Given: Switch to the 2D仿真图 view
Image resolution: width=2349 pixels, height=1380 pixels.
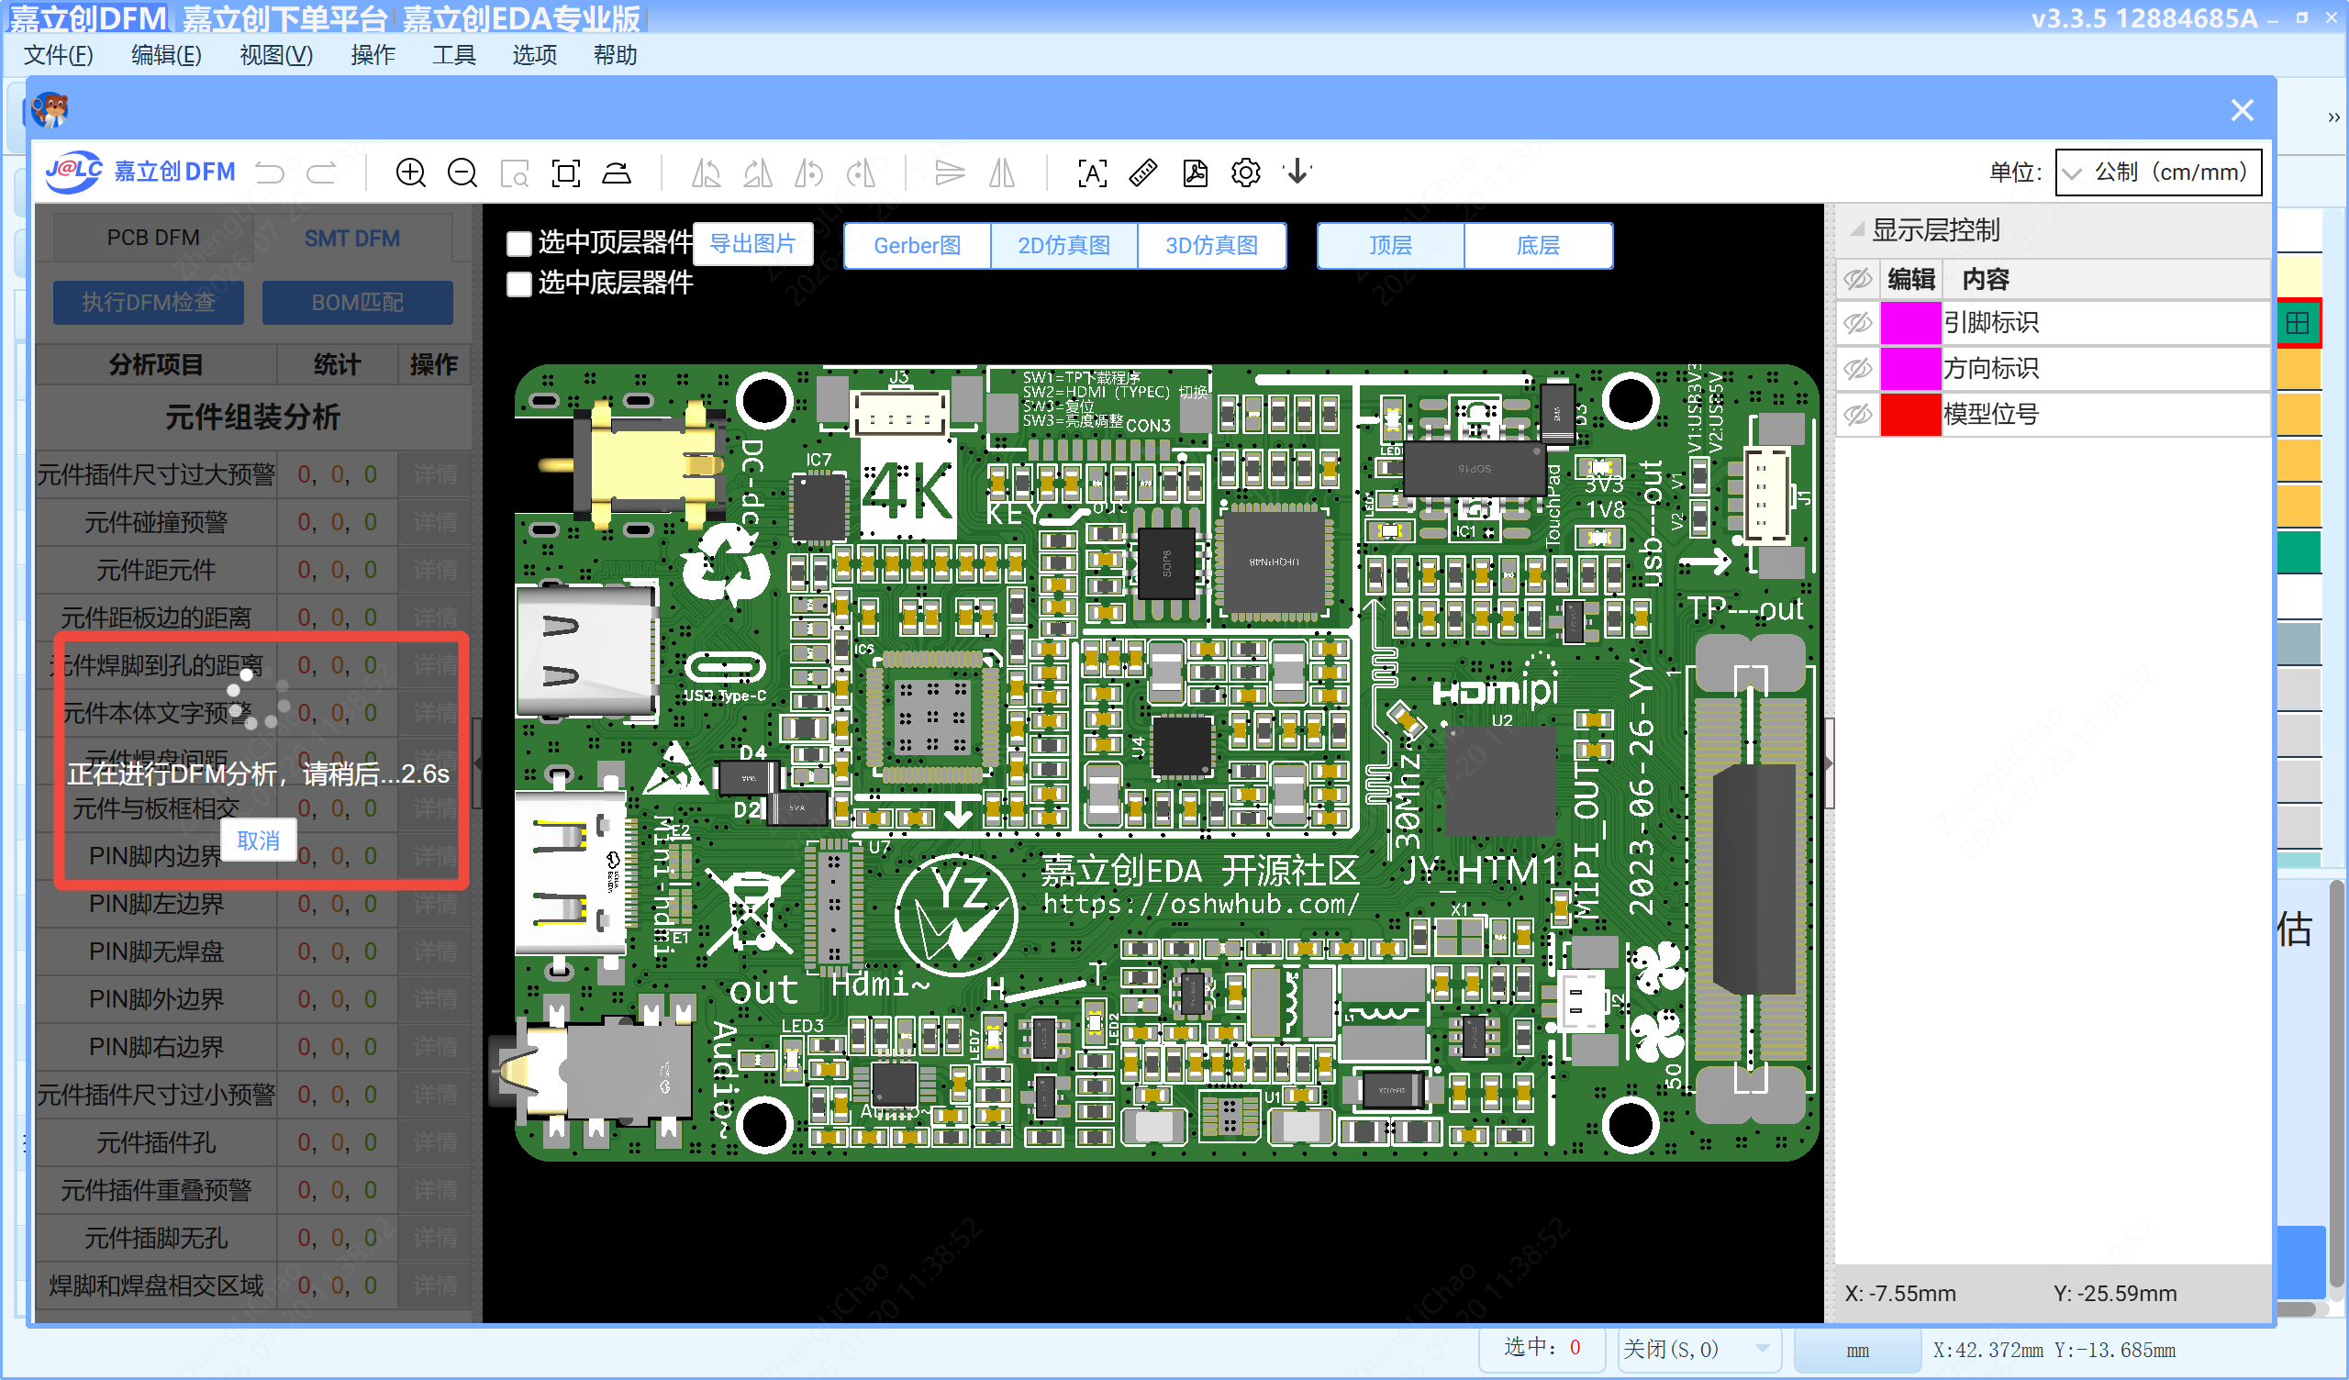Looking at the screenshot, I should point(1064,245).
